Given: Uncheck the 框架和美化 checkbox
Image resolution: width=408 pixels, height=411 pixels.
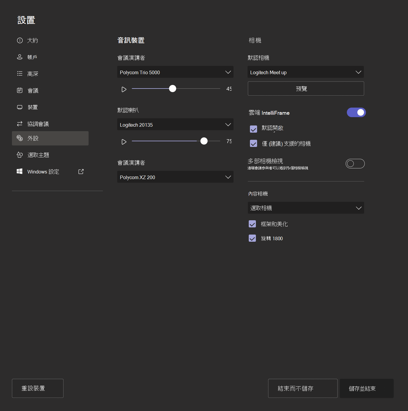Looking at the screenshot, I should click(252, 224).
